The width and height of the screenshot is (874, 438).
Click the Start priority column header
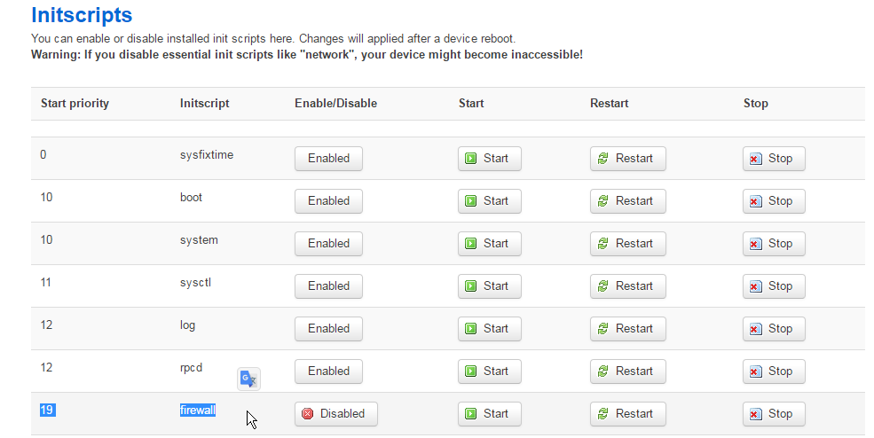tap(75, 104)
